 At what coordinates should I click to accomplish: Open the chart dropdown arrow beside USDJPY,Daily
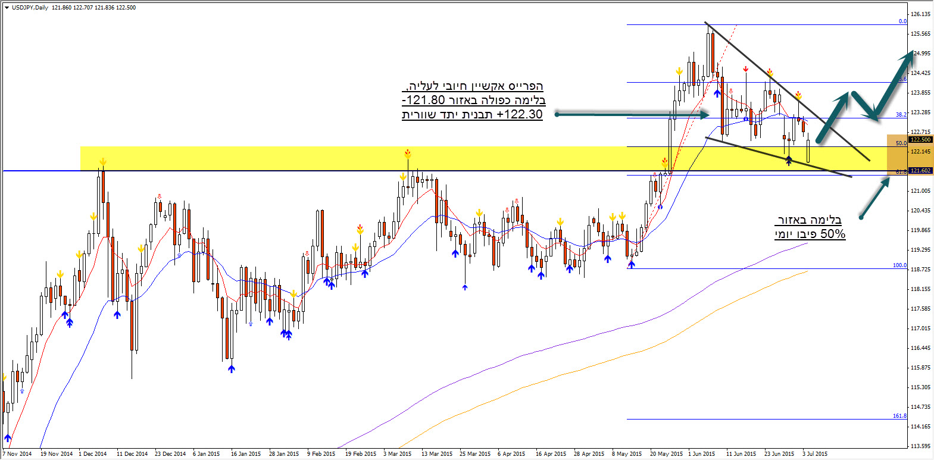coord(7,8)
